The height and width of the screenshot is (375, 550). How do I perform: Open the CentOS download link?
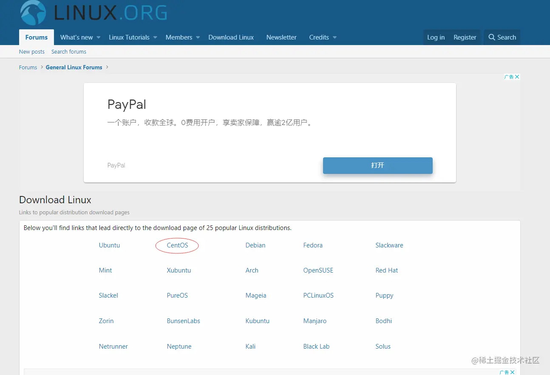click(x=177, y=245)
